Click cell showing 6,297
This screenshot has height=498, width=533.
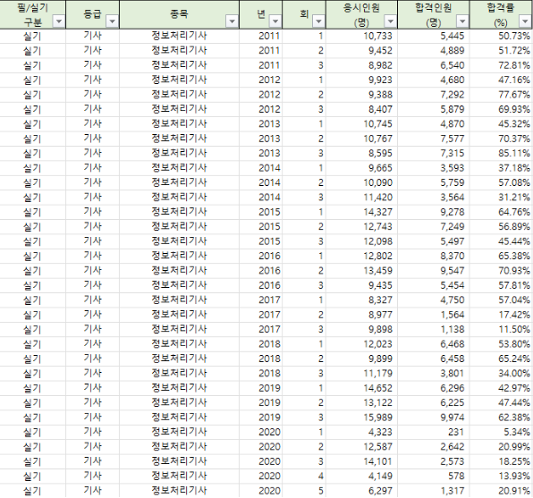pos(361,491)
